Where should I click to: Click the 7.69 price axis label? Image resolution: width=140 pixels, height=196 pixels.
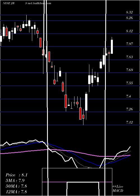point(129,70)
